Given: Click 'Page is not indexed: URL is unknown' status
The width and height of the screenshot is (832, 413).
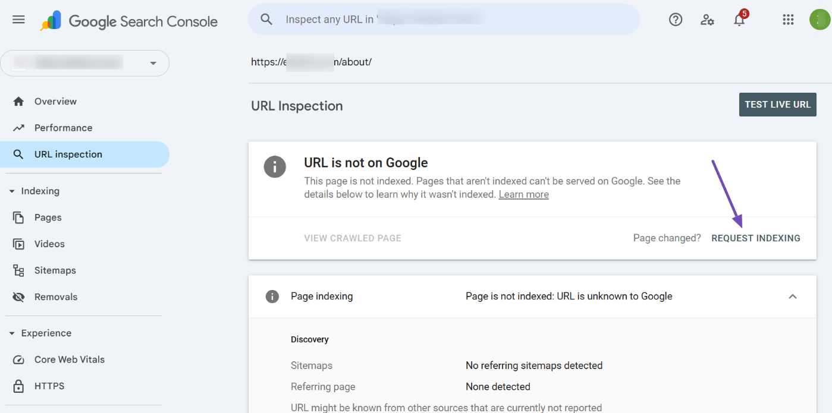Looking at the screenshot, I should click(569, 297).
